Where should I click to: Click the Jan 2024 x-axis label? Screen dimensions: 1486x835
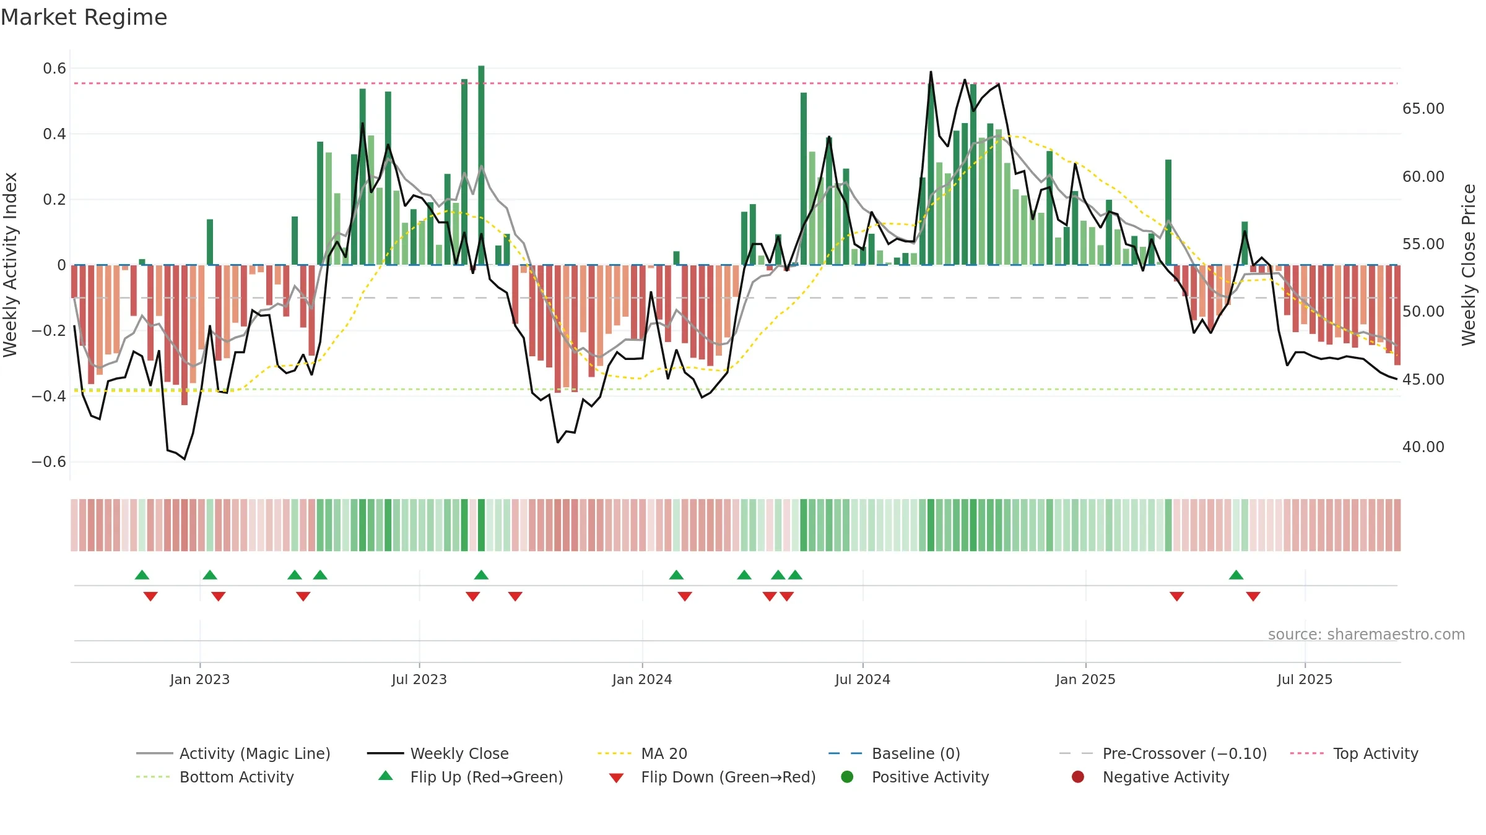642,679
